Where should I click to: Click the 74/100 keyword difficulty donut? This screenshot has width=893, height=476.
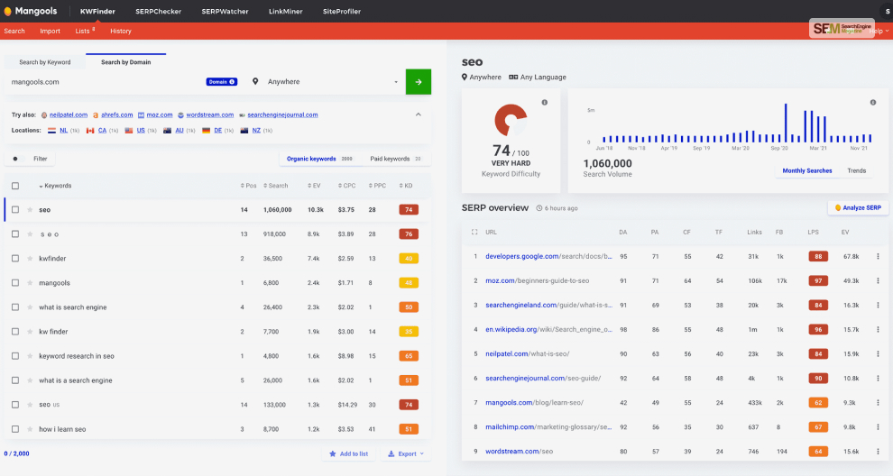511,120
